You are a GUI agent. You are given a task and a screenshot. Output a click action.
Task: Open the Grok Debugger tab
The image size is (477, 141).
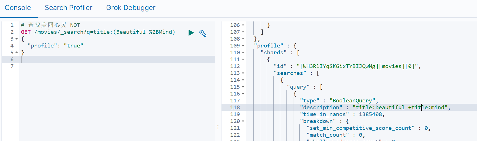click(131, 8)
